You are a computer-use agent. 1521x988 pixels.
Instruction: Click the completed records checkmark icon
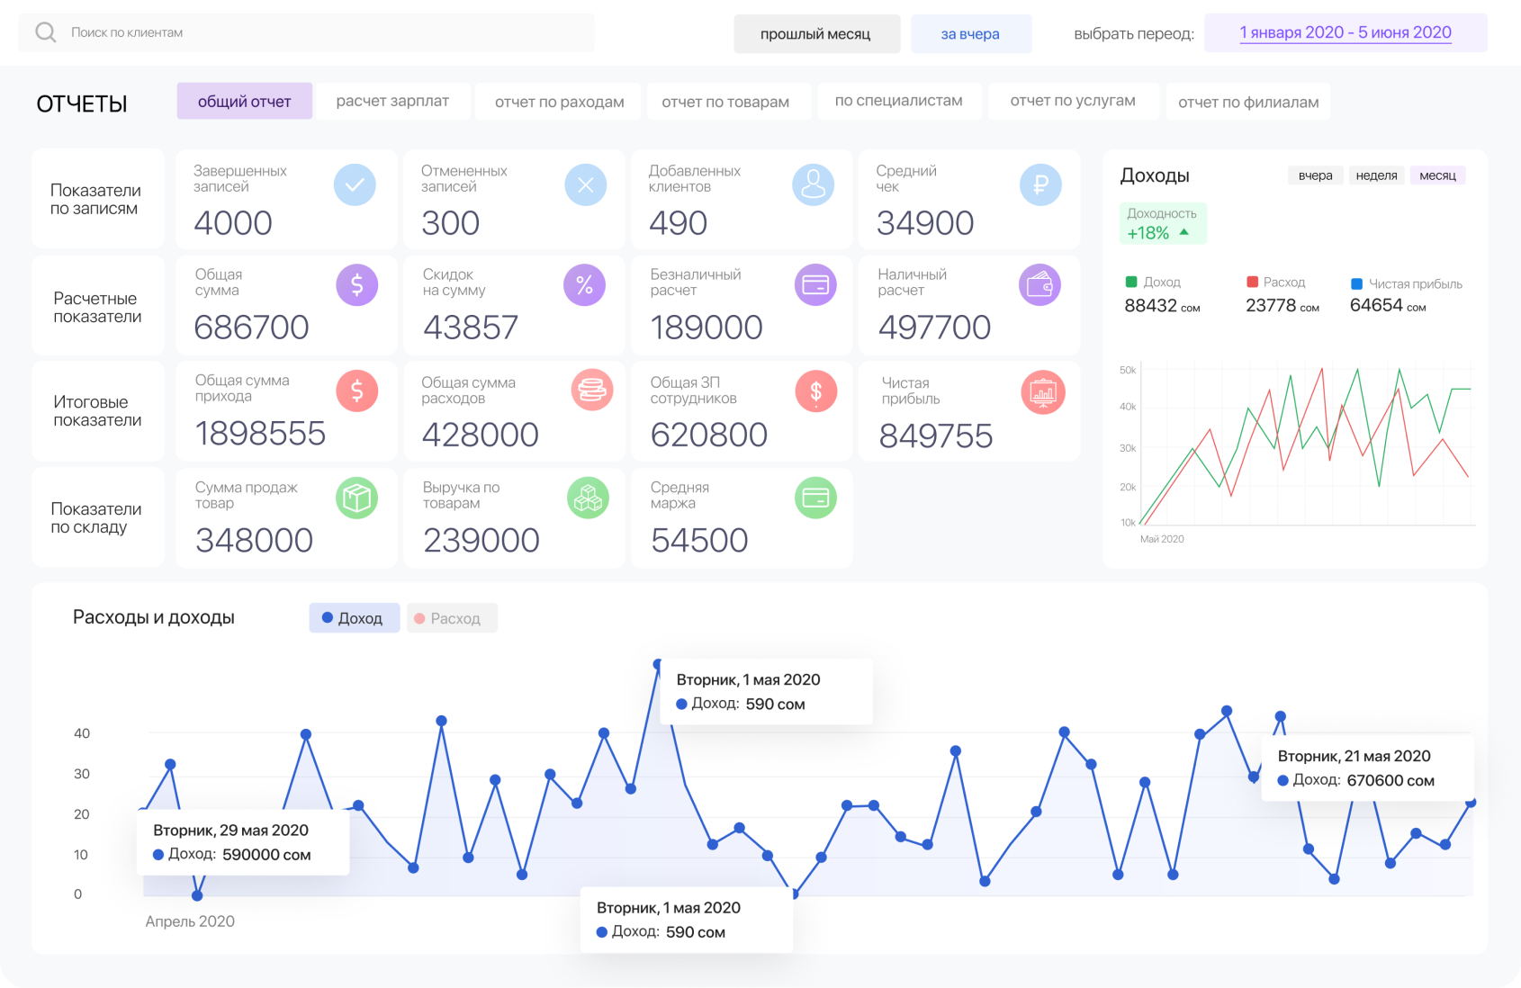point(355,185)
